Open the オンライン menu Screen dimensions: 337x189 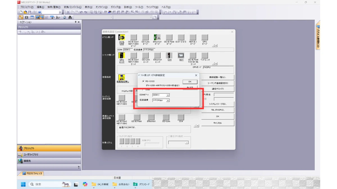102,7
